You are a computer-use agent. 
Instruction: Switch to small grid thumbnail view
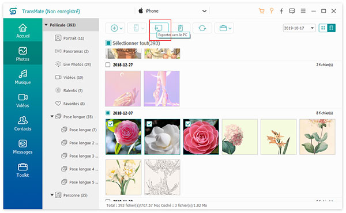pos(323,28)
